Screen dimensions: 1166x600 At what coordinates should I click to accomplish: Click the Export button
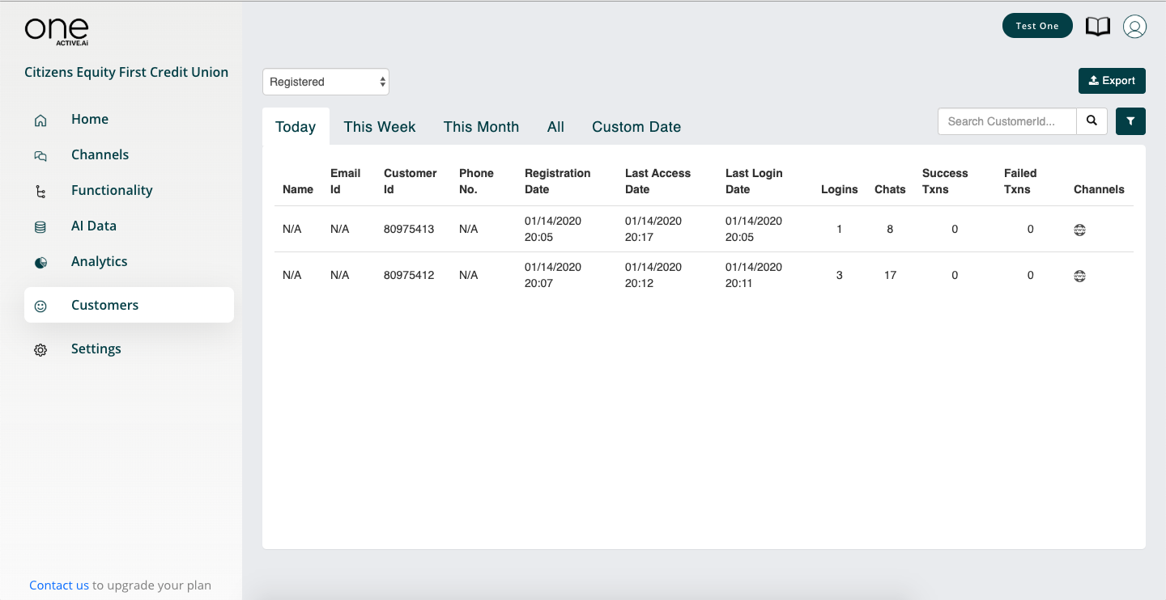1112,81
